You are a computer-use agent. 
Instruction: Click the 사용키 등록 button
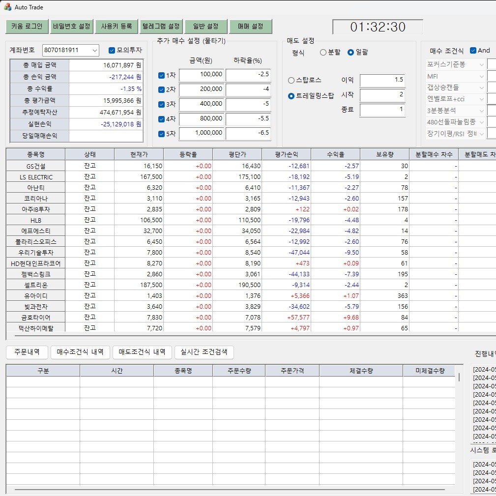click(116, 27)
